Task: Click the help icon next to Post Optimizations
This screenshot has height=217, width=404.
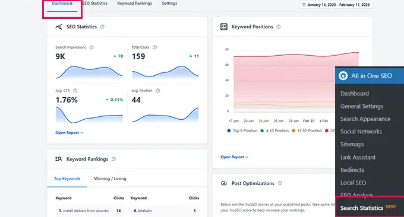Action: tap(280, 183)
